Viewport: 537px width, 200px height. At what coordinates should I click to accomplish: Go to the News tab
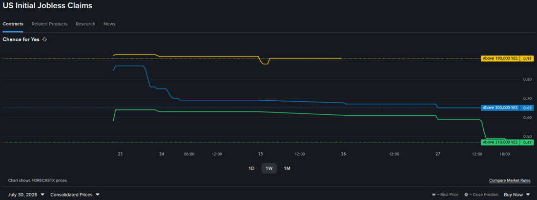pyautogui.click(x=109, y=24)
